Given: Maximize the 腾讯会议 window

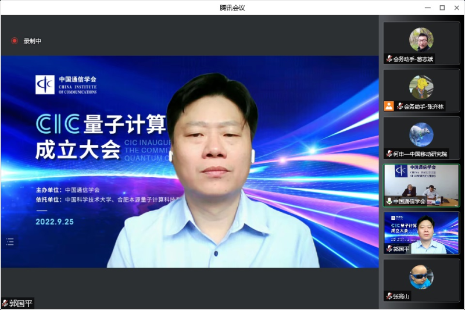Looking at the screenshot, I should [442, 8].
